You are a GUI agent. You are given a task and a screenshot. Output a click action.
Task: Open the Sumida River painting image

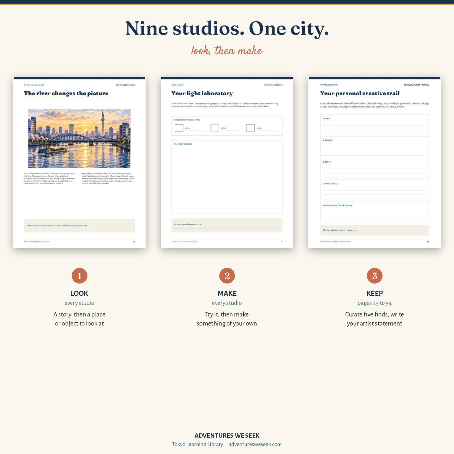click(x=79, y=138)
